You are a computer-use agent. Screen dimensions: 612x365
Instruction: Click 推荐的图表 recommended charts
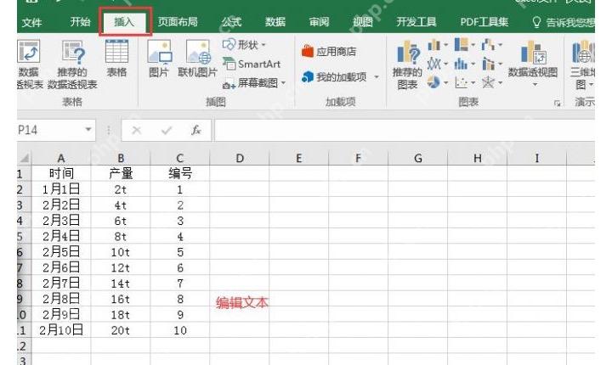point(407,65)
